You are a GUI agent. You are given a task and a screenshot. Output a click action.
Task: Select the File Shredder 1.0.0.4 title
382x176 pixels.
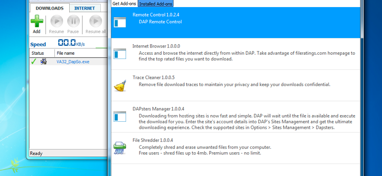point(152,140)
